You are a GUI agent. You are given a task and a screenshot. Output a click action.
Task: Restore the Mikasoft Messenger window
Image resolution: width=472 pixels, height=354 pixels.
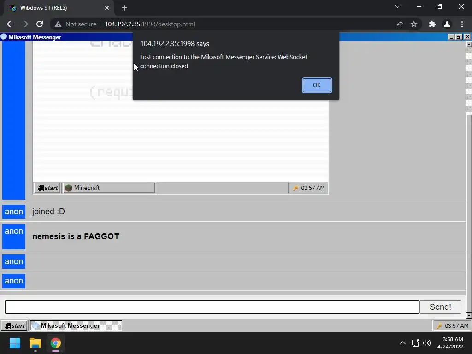click(459, 37)
